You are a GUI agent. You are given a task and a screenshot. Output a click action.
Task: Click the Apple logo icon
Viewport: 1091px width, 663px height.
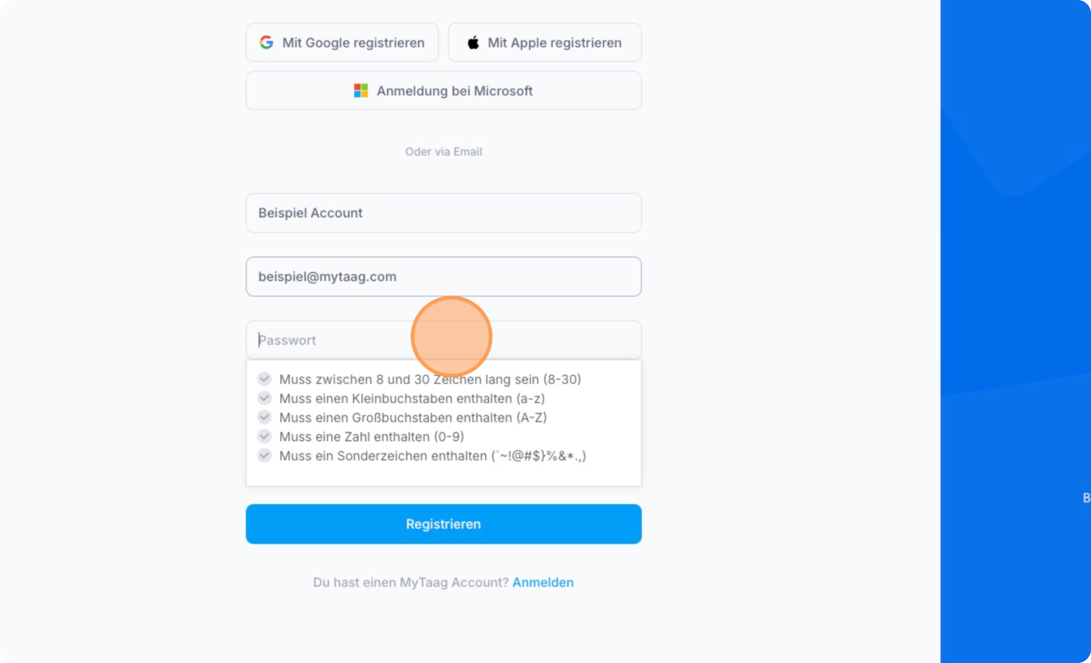(x=473, y=43)
